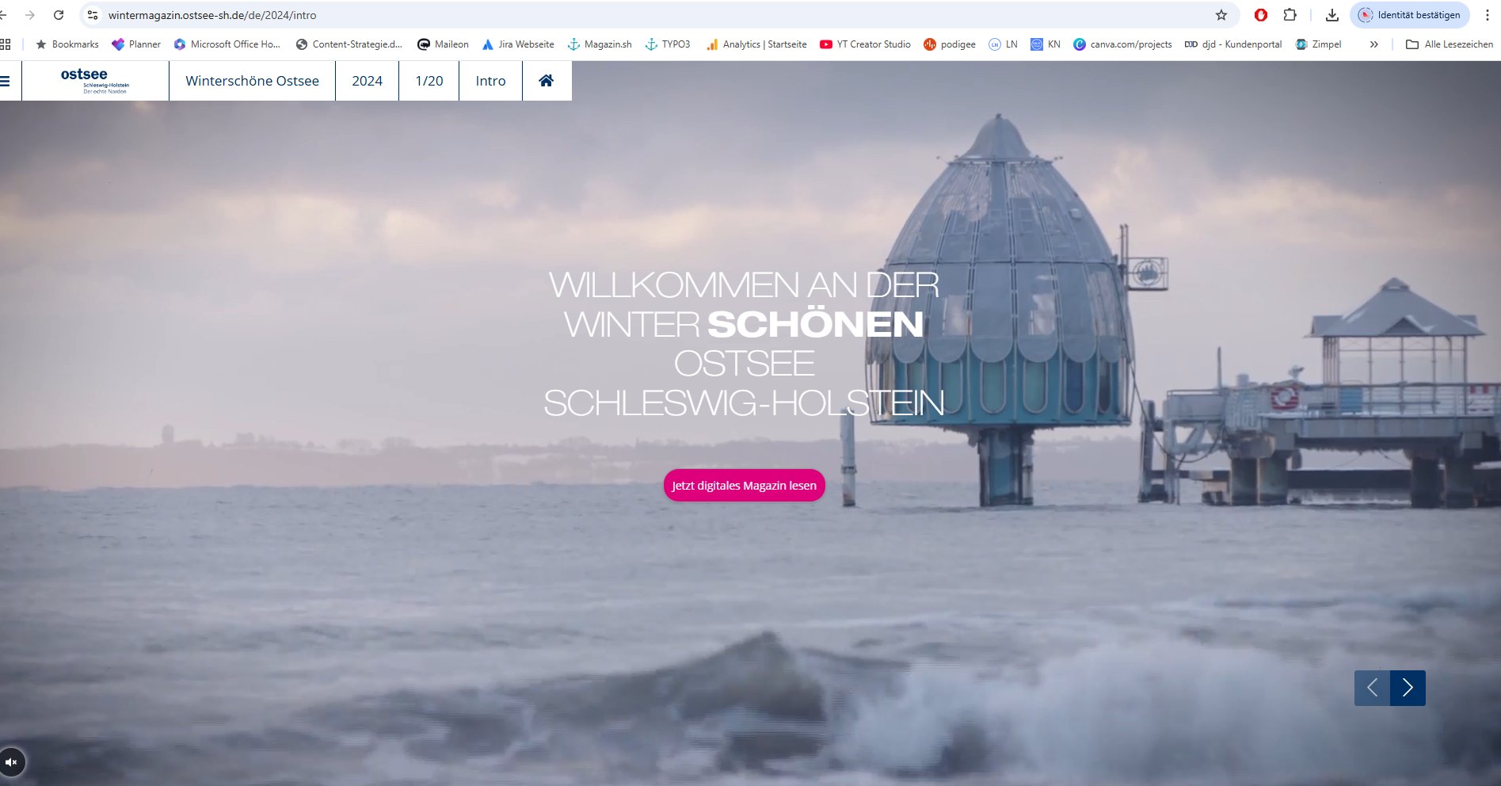Click Jetzt digitales Magazin lesen
Viewport: 1501px width, 786px height.
(743, 486)
